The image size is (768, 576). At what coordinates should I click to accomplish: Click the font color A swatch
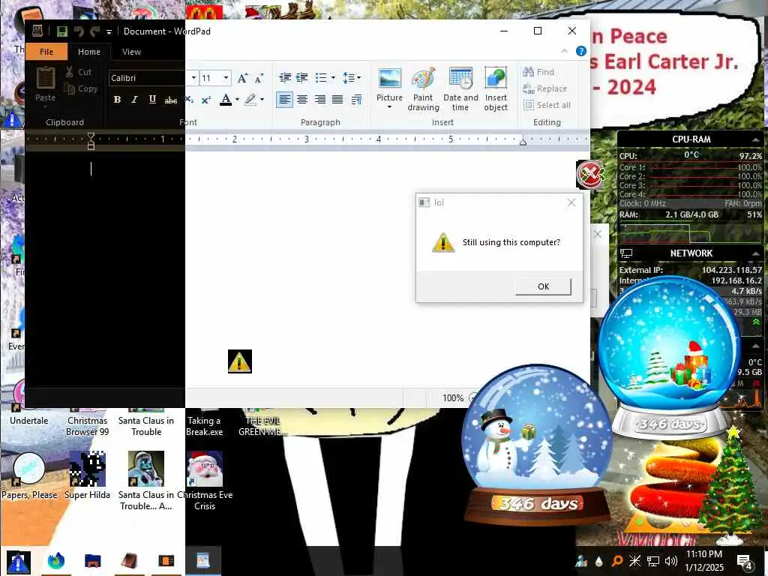tap(226, 100)
